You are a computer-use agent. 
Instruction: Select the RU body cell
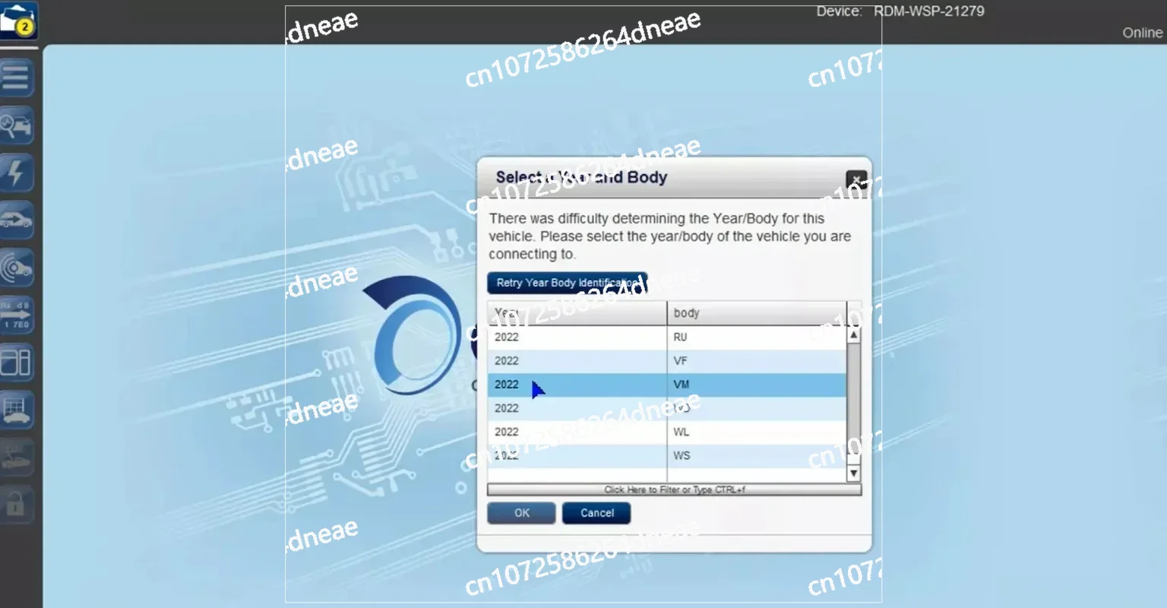[x=757, y=337]
